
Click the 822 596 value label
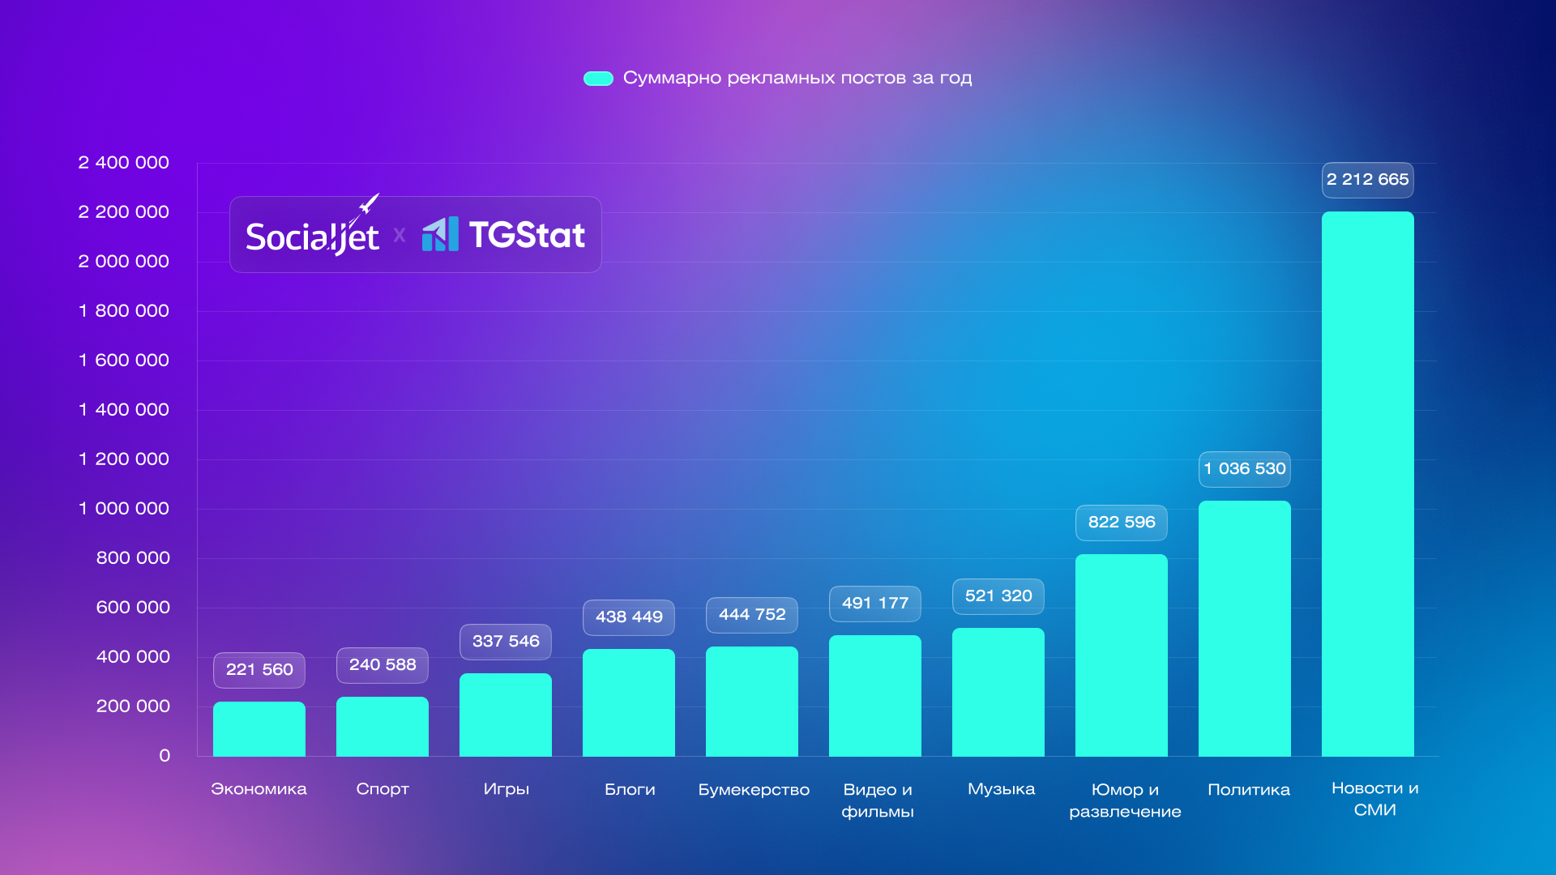1121,523
